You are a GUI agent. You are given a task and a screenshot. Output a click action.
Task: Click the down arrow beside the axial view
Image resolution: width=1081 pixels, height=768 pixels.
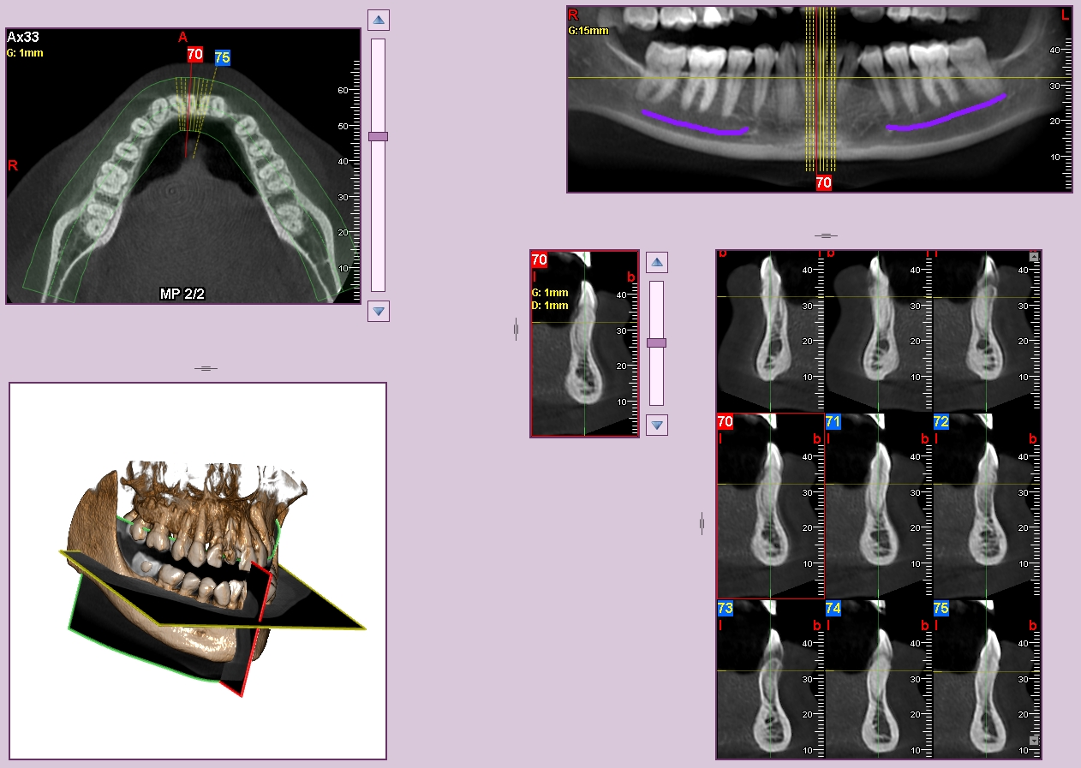[x=378, y=311]
